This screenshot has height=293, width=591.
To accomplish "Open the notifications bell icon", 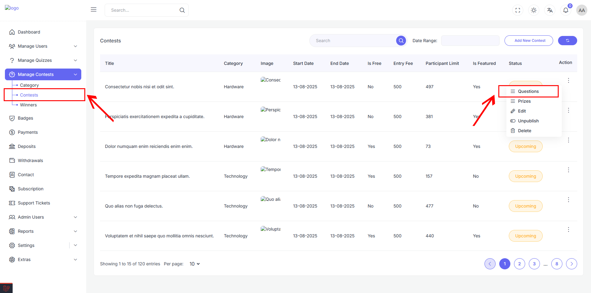I will [566, 10].
